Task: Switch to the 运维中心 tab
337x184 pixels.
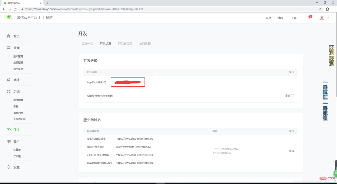Action: [87, 43]
